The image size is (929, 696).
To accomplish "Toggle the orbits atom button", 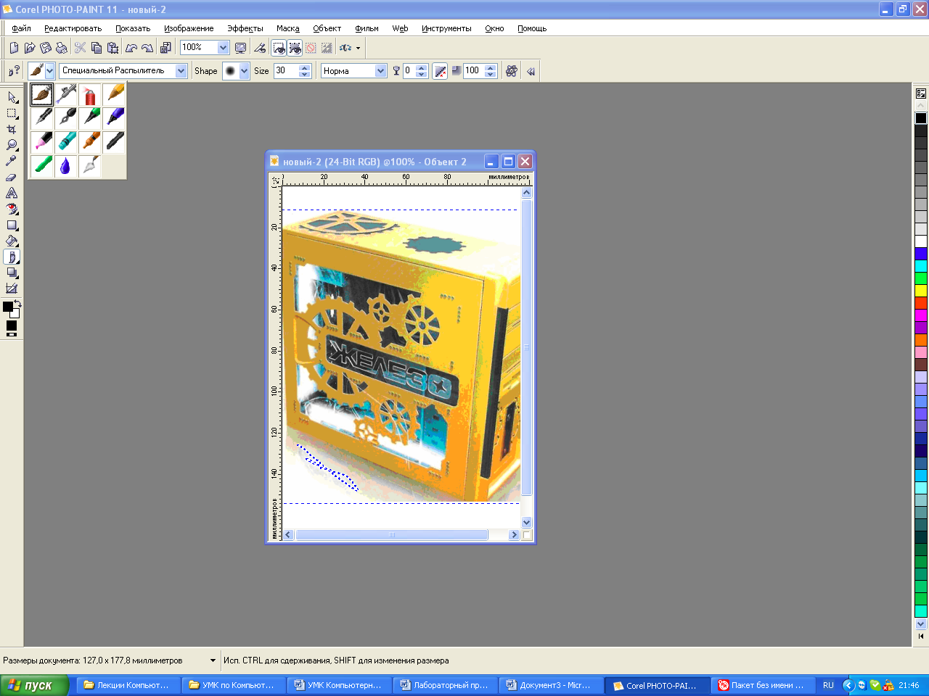I will (512, 71).
